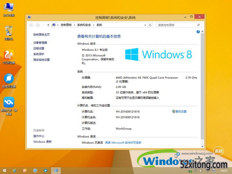Open 控制面板主页 link

41,35
